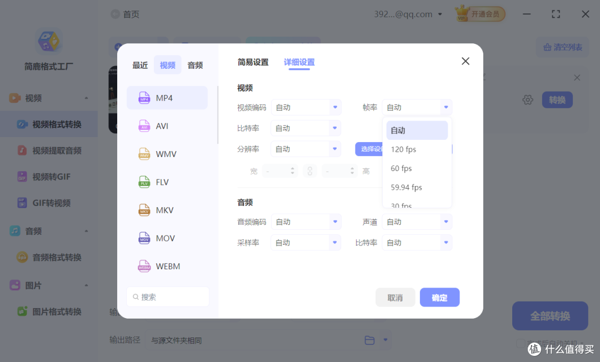Switch to the 视频 format tab

pyautogui.click(x=168, y=65)
